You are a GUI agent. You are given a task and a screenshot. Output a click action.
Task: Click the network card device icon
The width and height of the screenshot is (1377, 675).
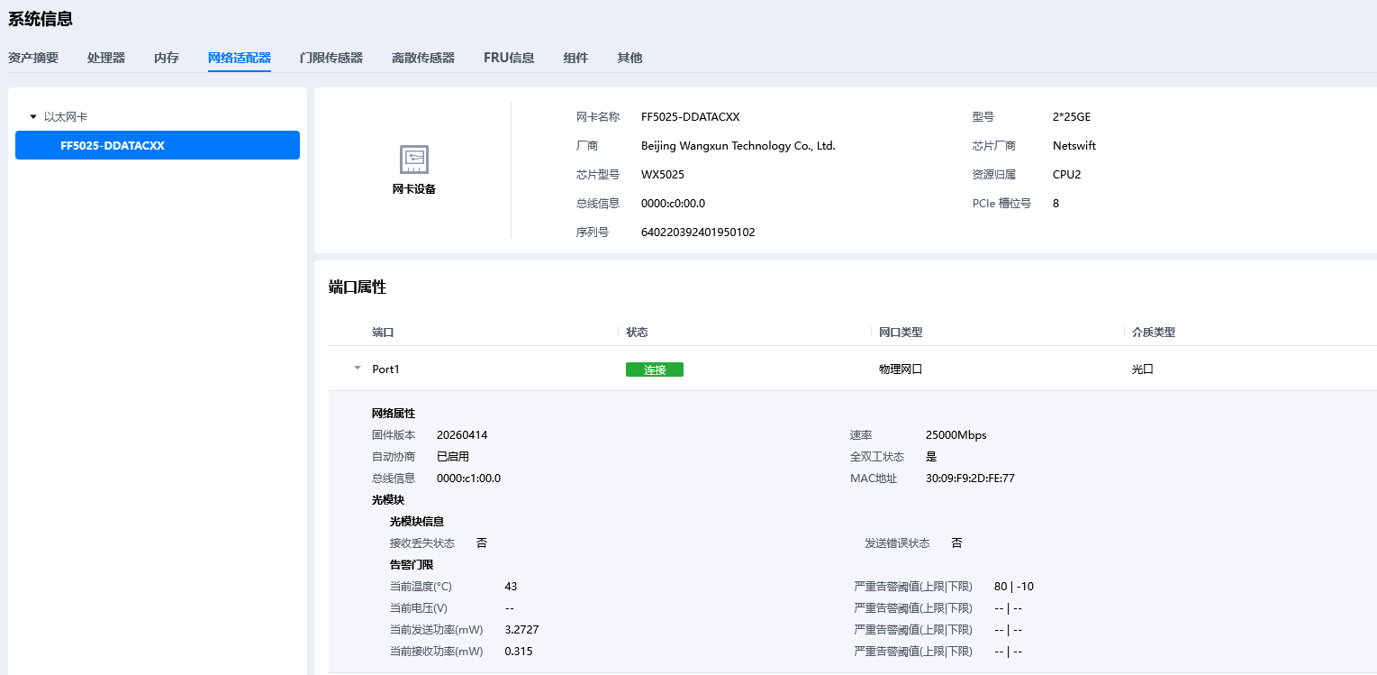(413, 160)
